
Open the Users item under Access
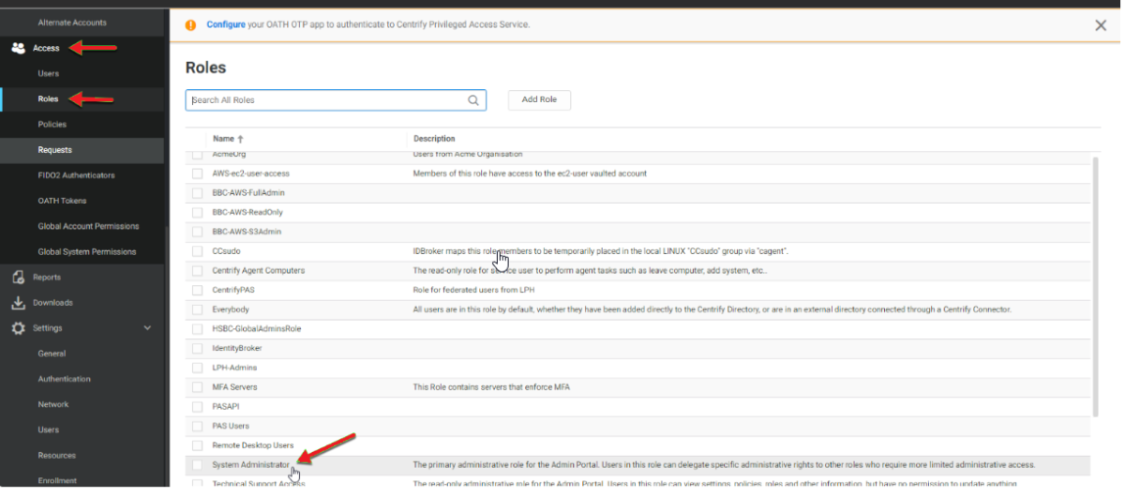click(48, 74)
